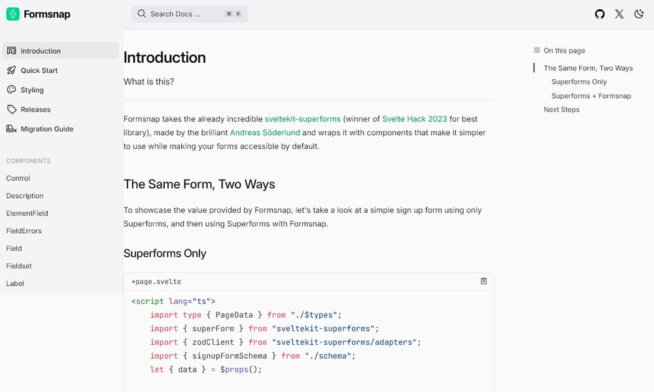Click the PageData type import code line
The width and height of the screenshot is (654, 392).
point(246,315)
